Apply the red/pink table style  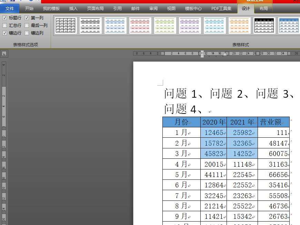pyautogui.click(x=140, y=26)
